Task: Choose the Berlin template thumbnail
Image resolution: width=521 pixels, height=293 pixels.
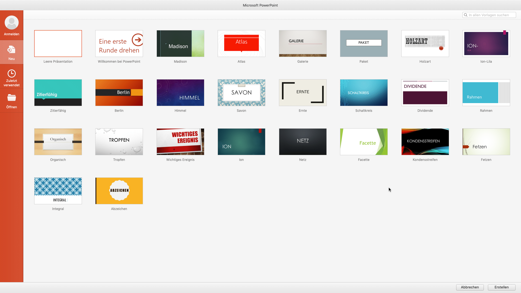Action: click(119, 93)
